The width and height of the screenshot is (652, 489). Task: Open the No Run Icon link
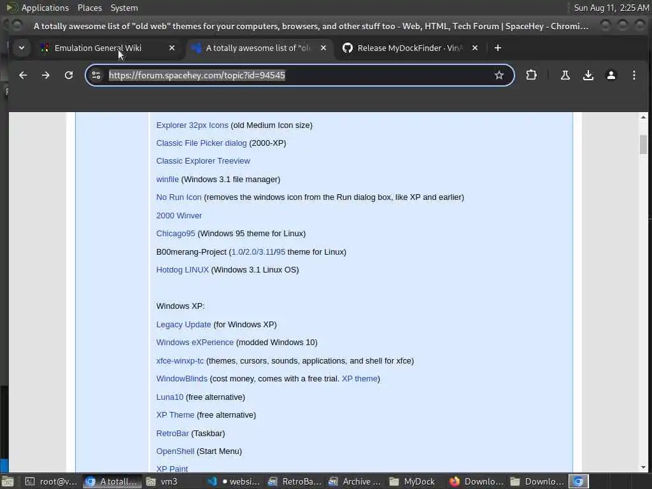[x=178, y=197]
